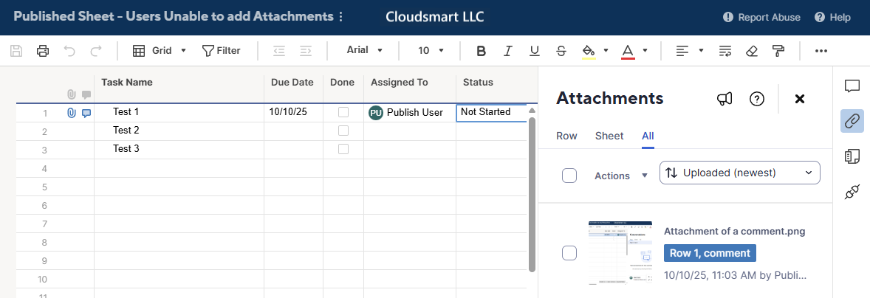Screen dimensions: 870x298
Task: Switch to the Sheet attachments tab
Action: click(609, 136)
